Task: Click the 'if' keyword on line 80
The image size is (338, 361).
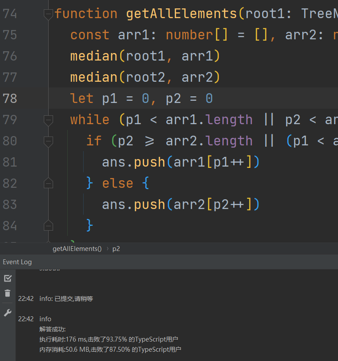Action: click(x=94, y=141)
